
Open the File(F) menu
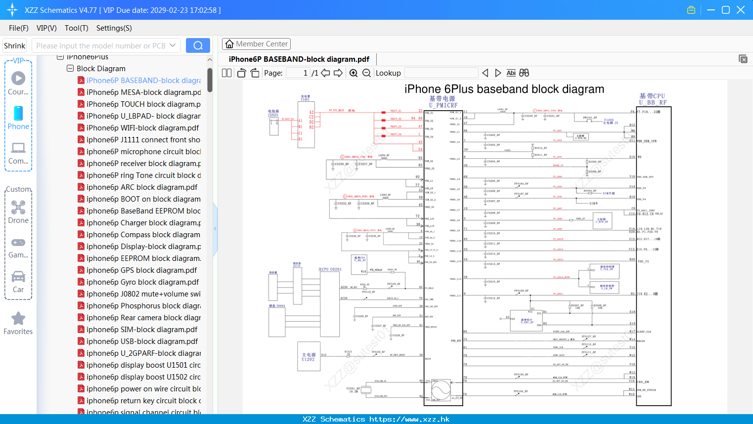[x=19, y=28]
